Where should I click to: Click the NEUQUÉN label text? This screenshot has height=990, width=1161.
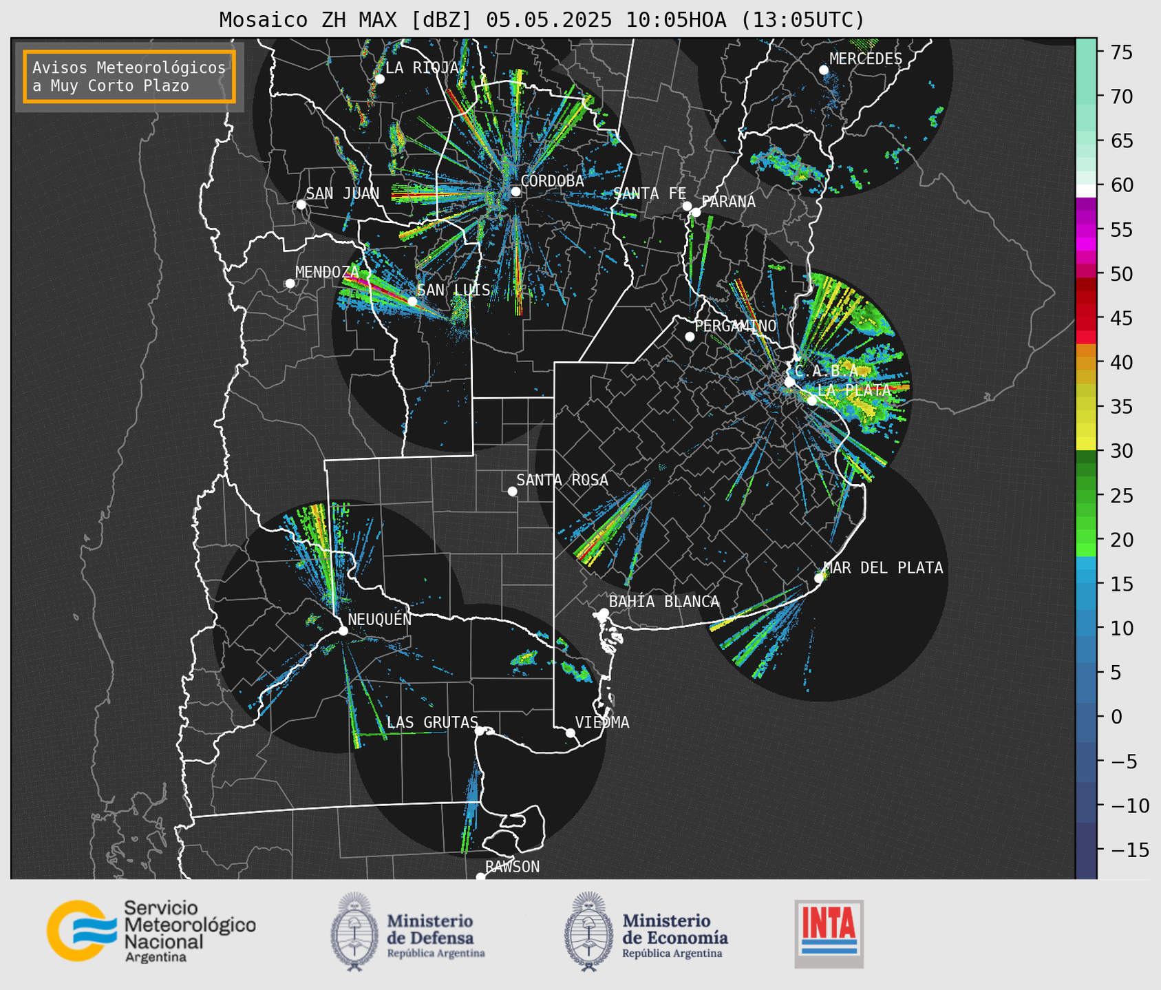pos(379,619)
